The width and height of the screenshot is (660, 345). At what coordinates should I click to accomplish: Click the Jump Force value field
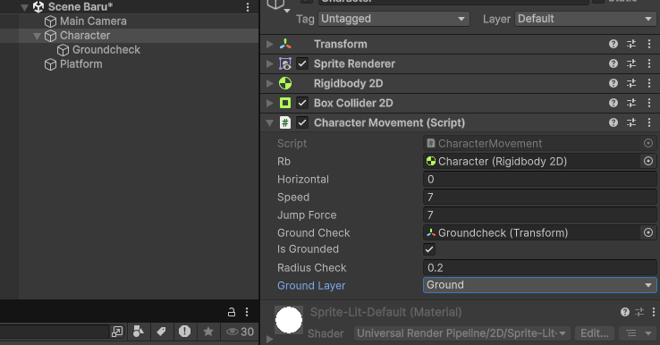point(539,215)
